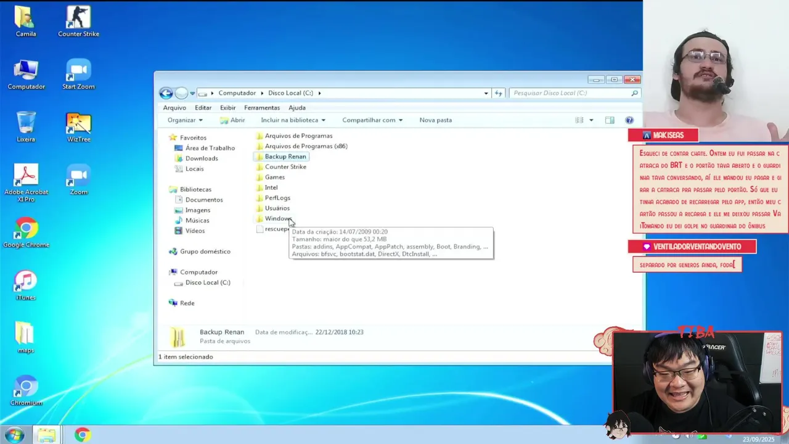Open Compartilhar com dropdown

point(372,120)
